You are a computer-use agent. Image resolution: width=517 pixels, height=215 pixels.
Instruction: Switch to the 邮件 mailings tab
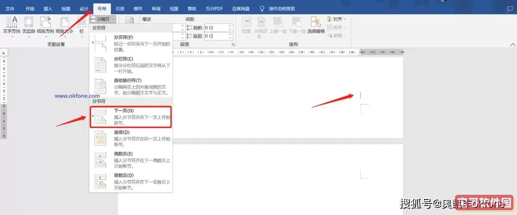(138, 9)
